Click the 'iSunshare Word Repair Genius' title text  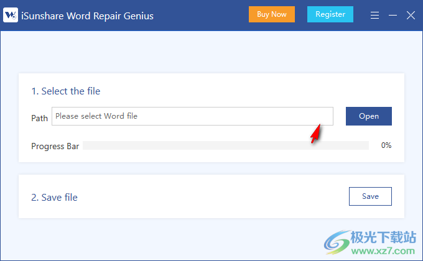87,16
